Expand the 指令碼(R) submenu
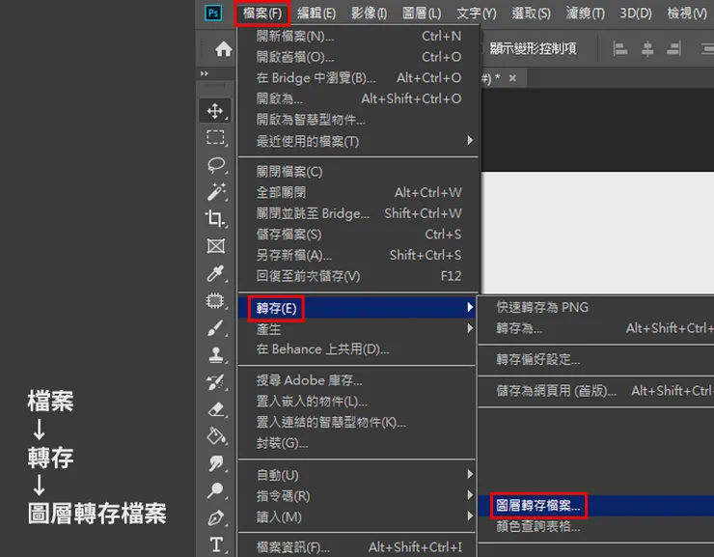714x557 pixels. tap(357, 496)
